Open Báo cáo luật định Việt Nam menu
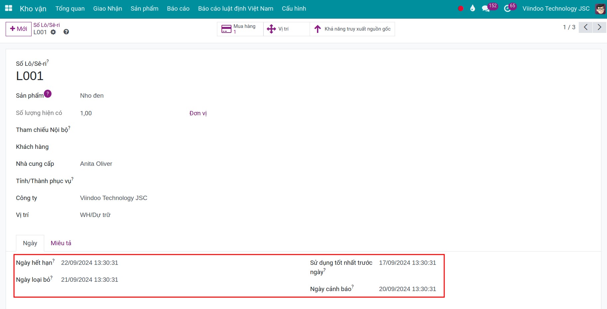The height and width of the screenshot is (309, 607). [236, 9]
